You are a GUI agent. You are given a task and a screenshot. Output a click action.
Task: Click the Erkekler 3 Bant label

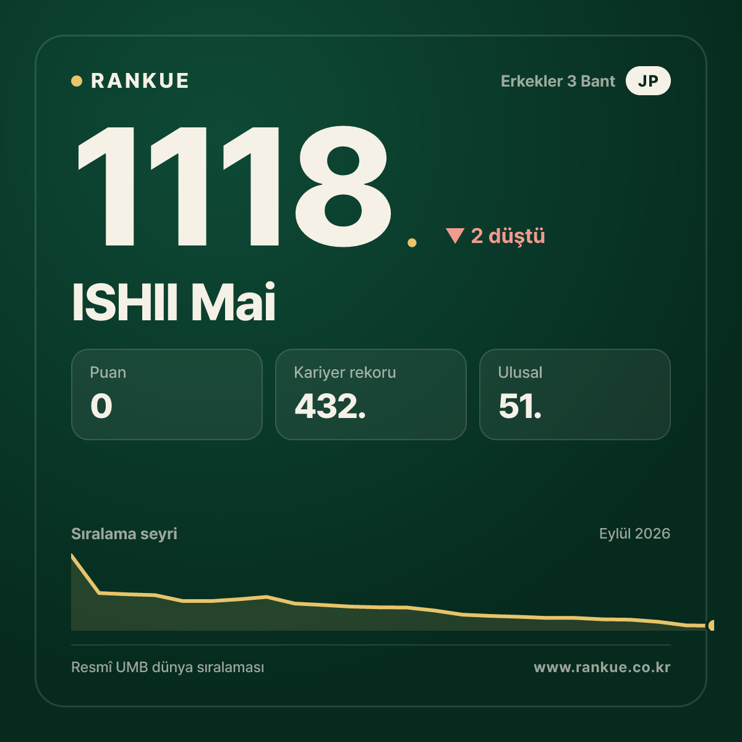(x=558, y=81)
